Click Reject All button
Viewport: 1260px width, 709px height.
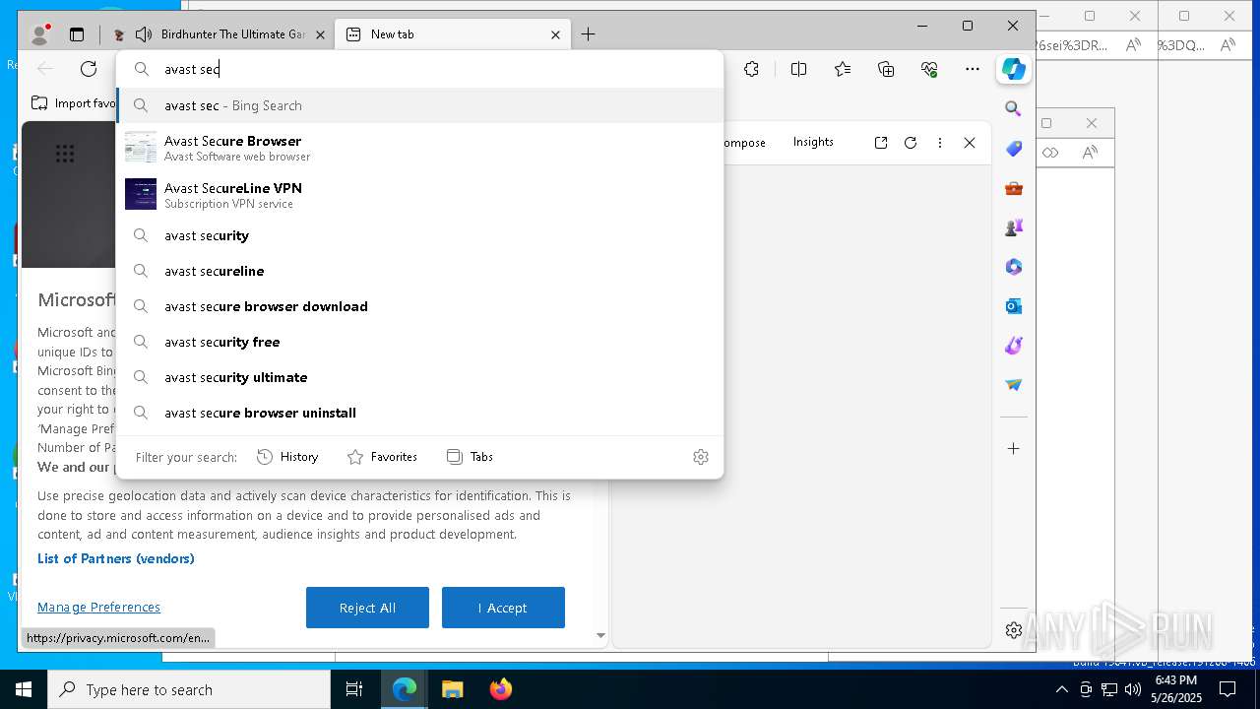coord(367,608)
